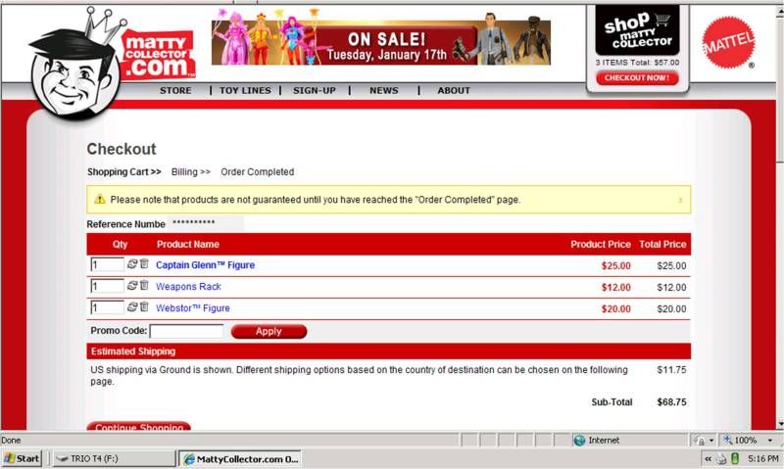Click into the Promo Code field
Image resolution: width=784 pixels, height=469 pixels.
[186, 332]
